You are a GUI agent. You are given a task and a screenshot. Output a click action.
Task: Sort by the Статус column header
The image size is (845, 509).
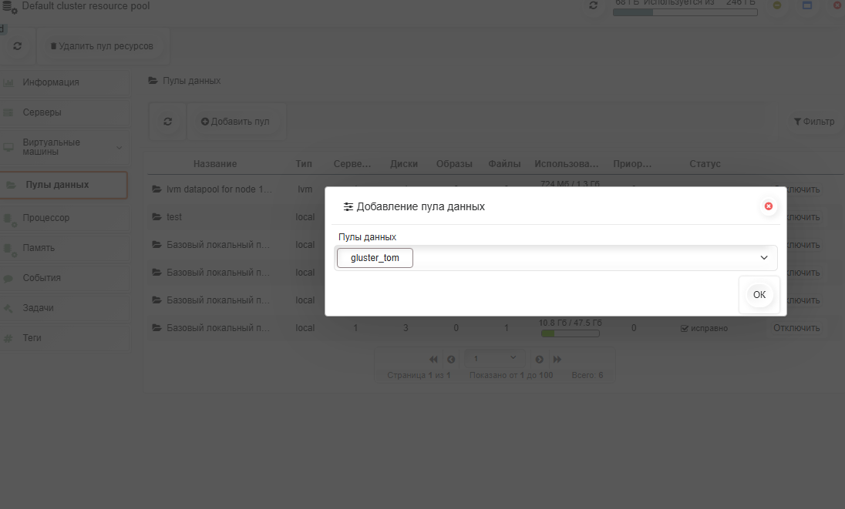coord(705,163)
